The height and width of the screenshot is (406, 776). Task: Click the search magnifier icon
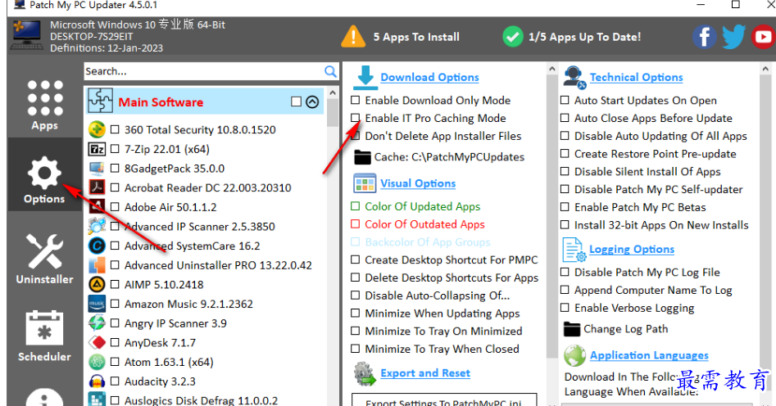(x=330, y=71)
